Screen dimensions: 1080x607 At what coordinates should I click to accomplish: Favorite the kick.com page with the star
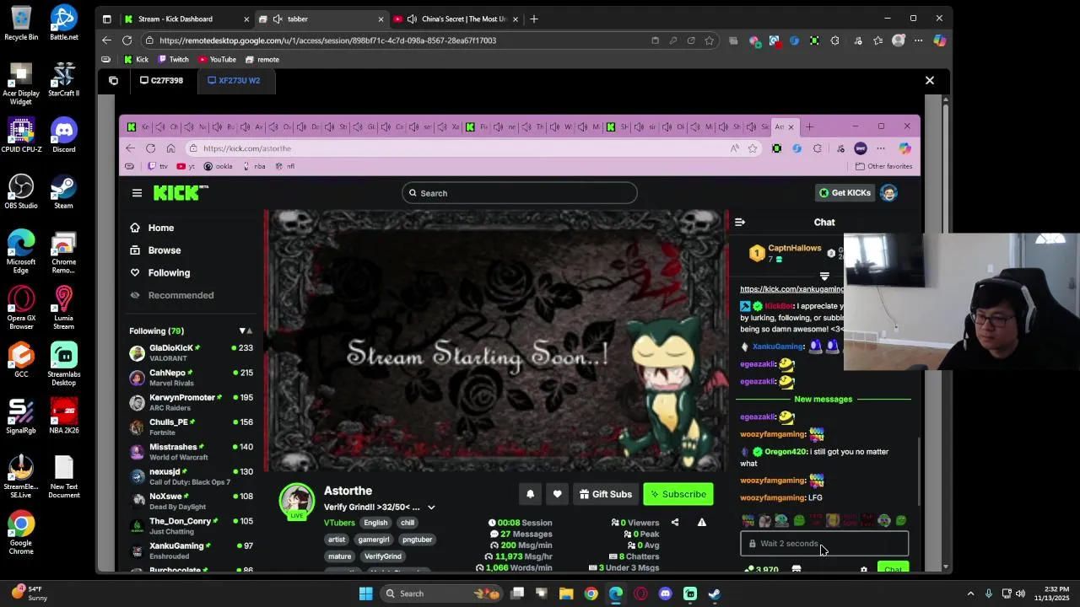(753, 148)
